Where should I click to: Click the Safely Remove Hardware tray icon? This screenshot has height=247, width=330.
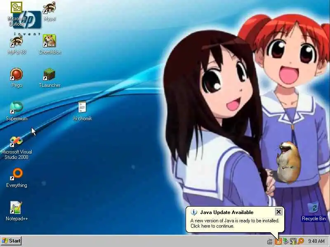point(285,241)
